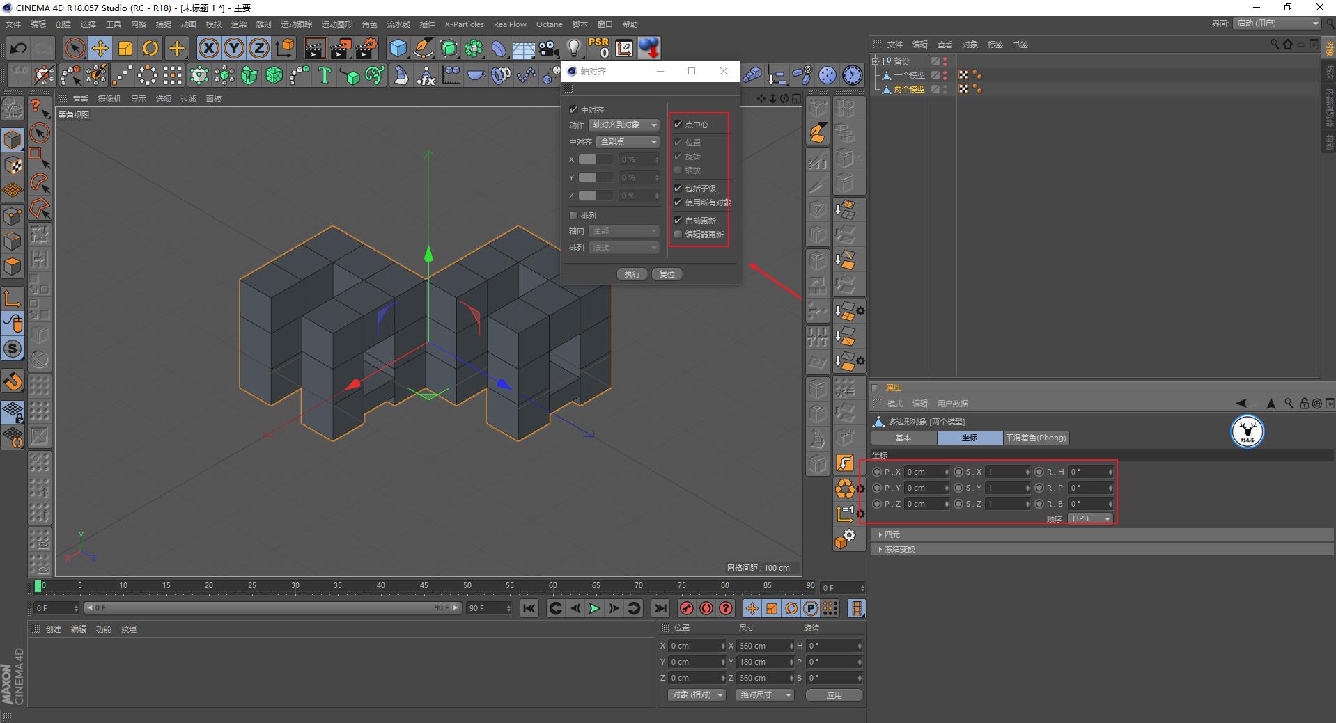Switch to the 基本 tab
Viewport: 1336px width, 723px height.
coord(903,438)
